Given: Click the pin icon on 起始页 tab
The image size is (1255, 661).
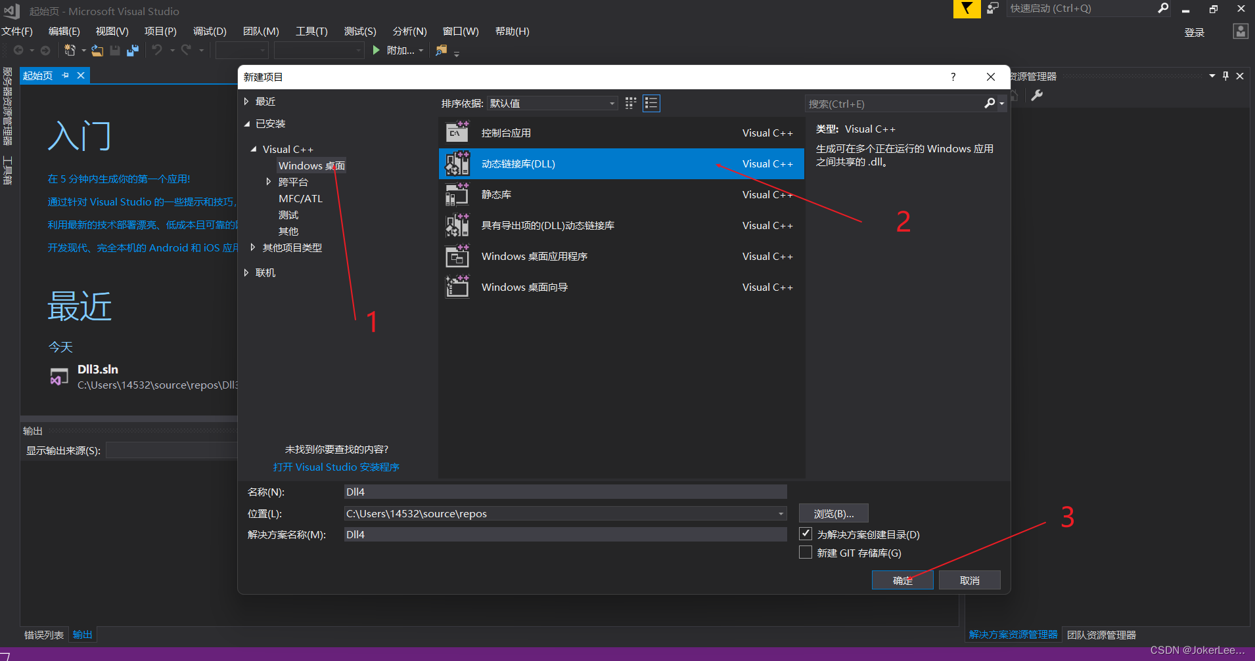Looking at the screenshot, I should [65, 75].
